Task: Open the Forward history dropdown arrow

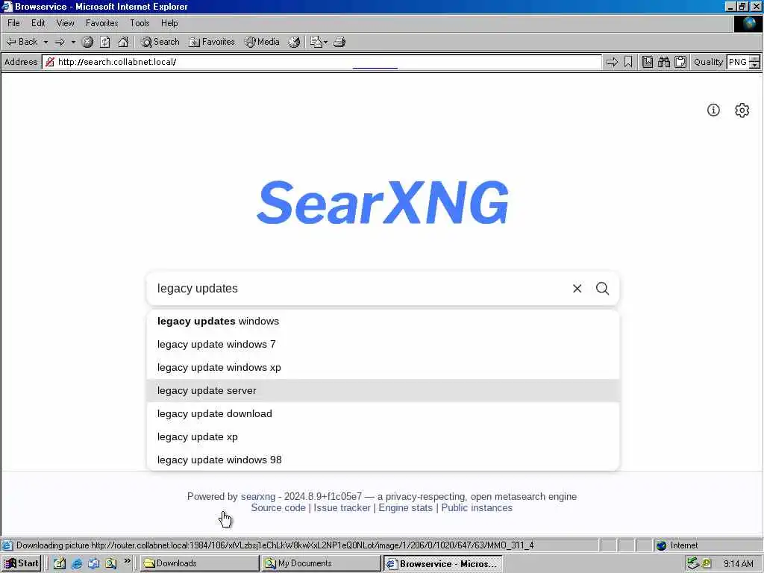Action: click(x=73, y=42)
